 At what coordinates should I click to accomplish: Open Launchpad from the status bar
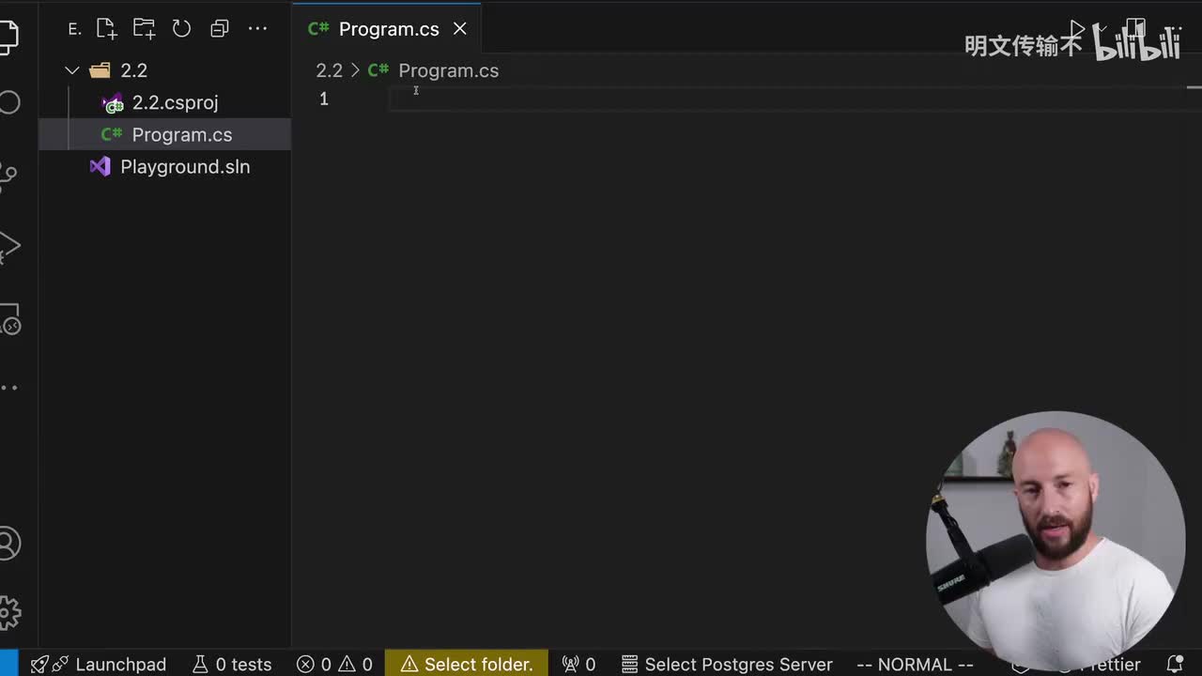point(99,664)
